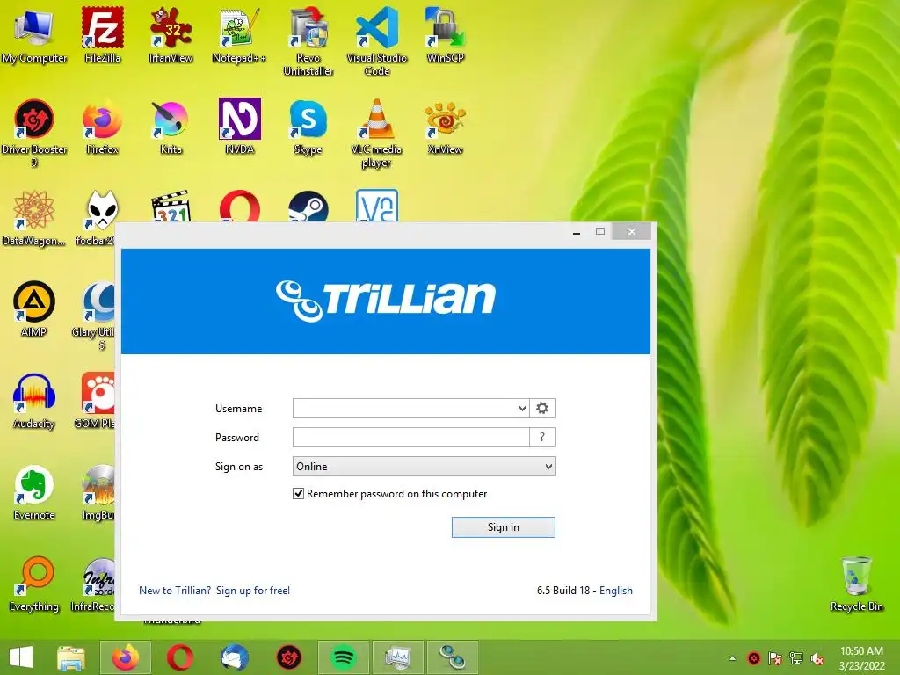Select the Everything search desktop icon
900x675 pixels.
(34, 584)
